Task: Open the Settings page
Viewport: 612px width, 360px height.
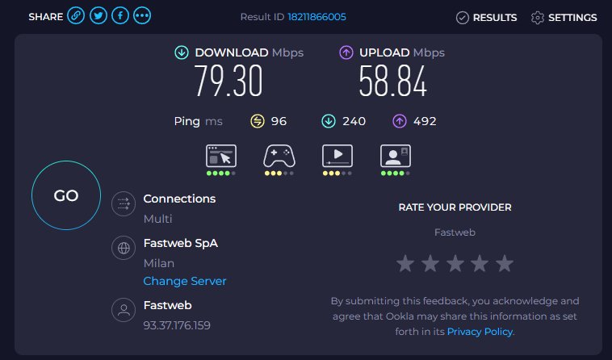Action: (x=564, y=17)
